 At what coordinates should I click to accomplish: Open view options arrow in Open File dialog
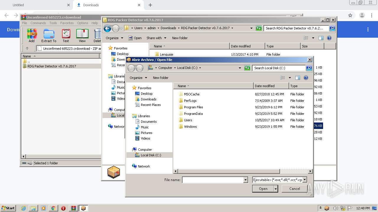[290, 78]
